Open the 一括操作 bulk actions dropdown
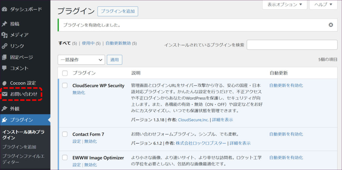342x170 pixels. pyautogui.click(x=81, y=60)
